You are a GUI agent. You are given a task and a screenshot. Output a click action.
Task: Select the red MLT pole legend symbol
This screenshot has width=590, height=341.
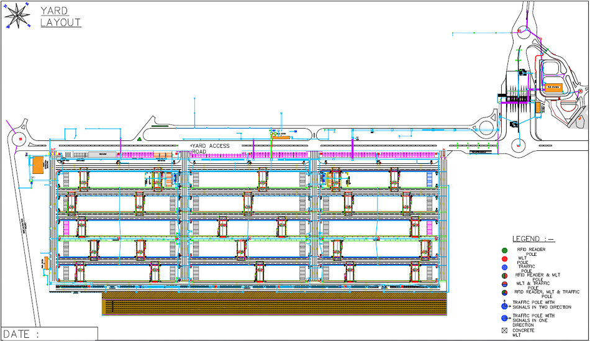click(x=505, y=258)
